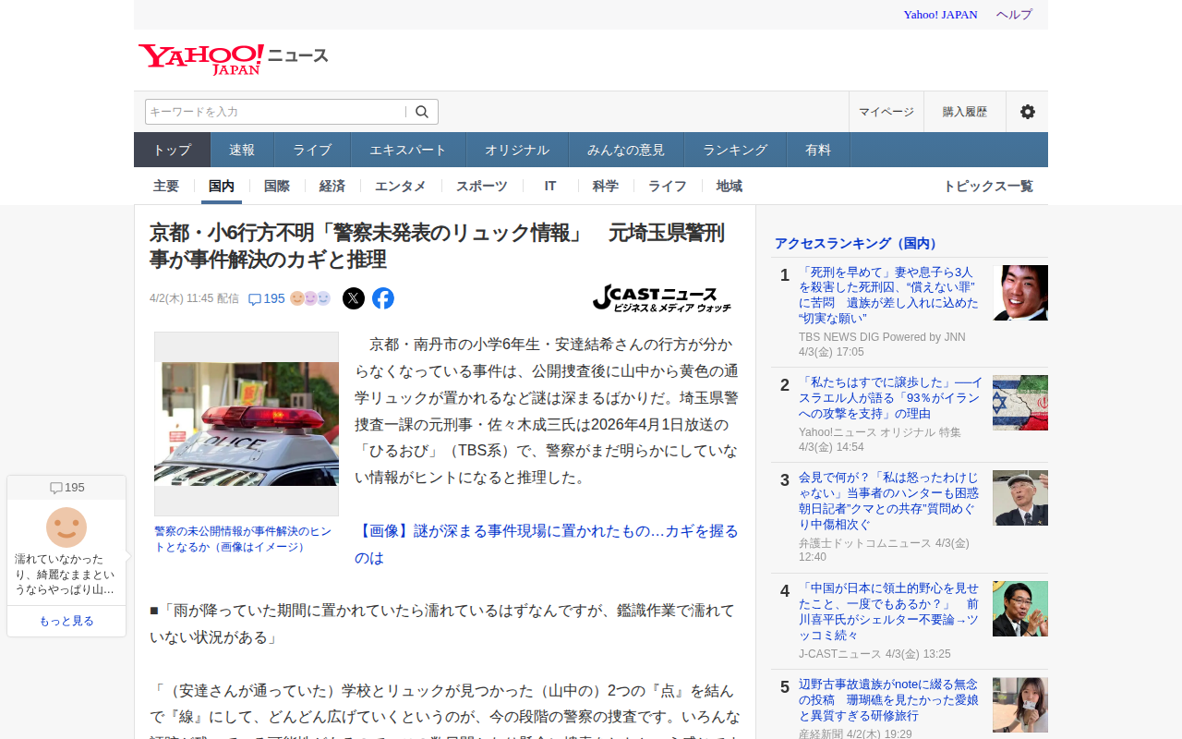The height and width of the screenshot is (739, 1182).
Task: Open the ranking 4 article about 前川喜平氏
Action: pos(888,612)
